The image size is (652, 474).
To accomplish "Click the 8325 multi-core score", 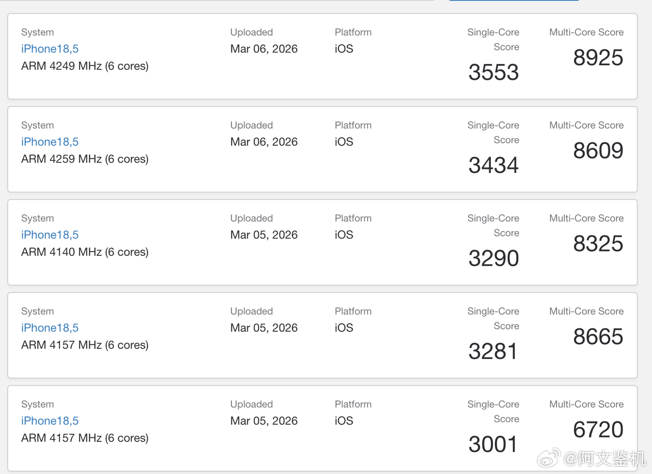I will click(598, 244).
